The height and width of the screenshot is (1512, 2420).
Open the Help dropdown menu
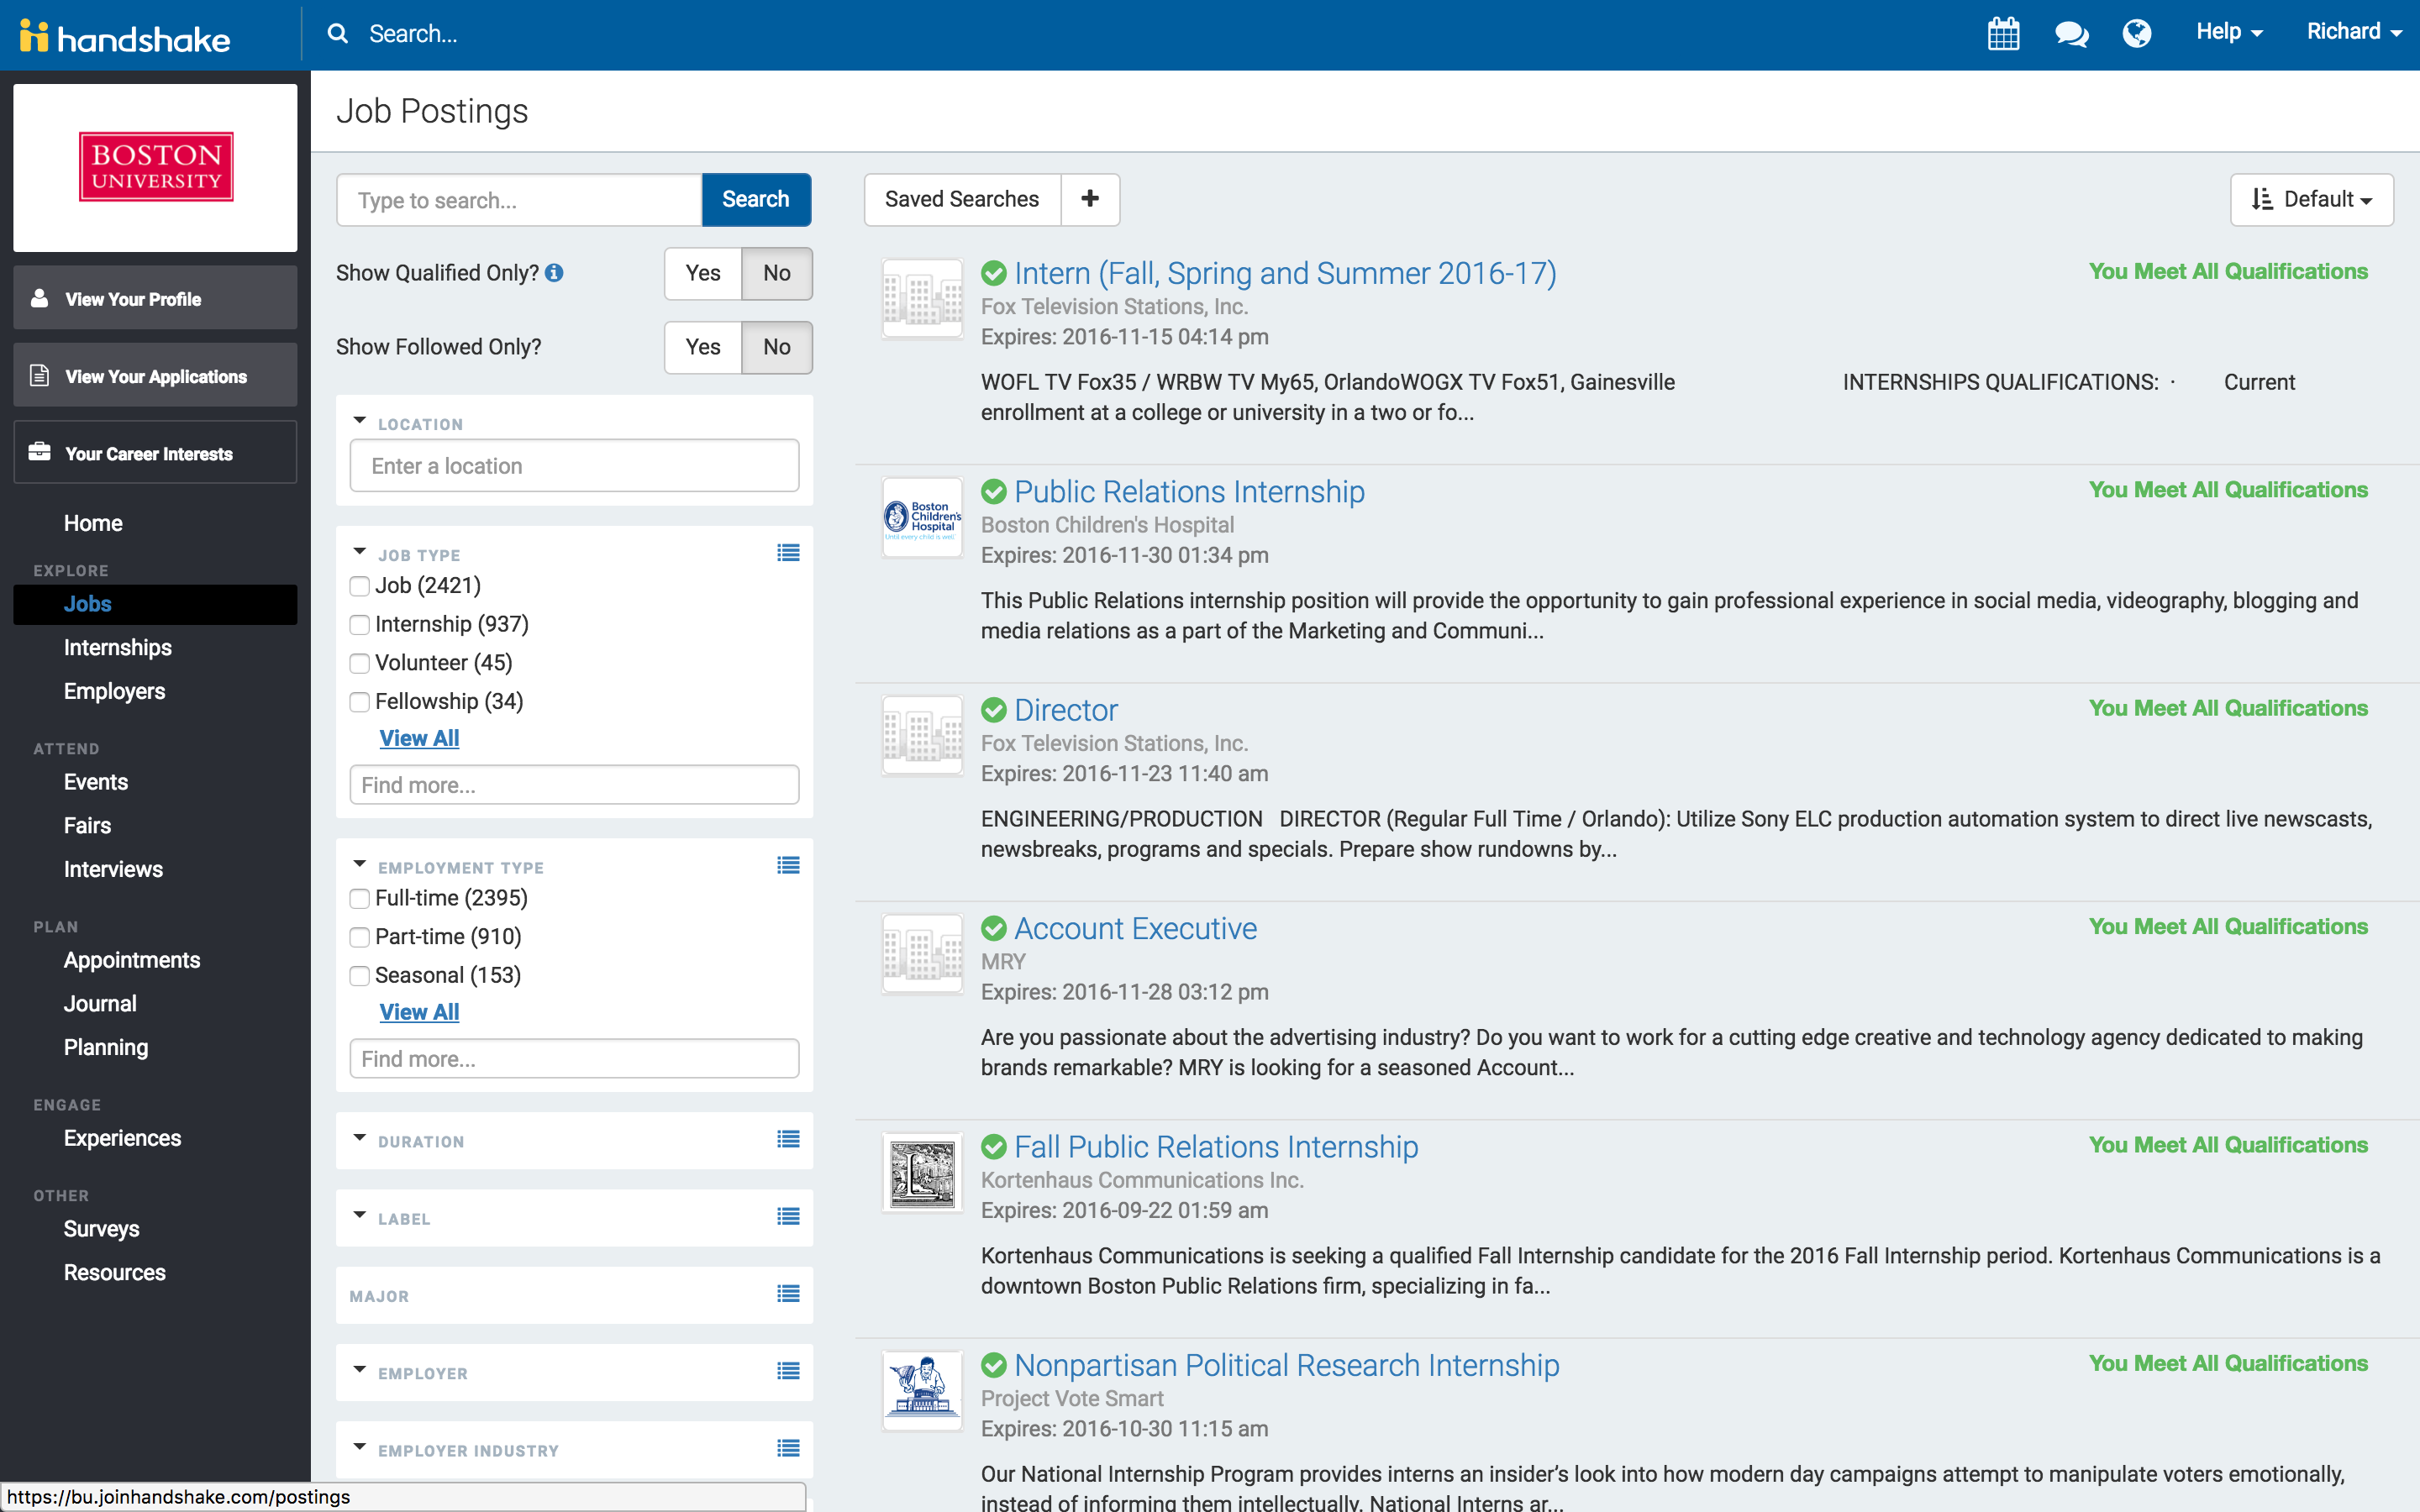2228,32
